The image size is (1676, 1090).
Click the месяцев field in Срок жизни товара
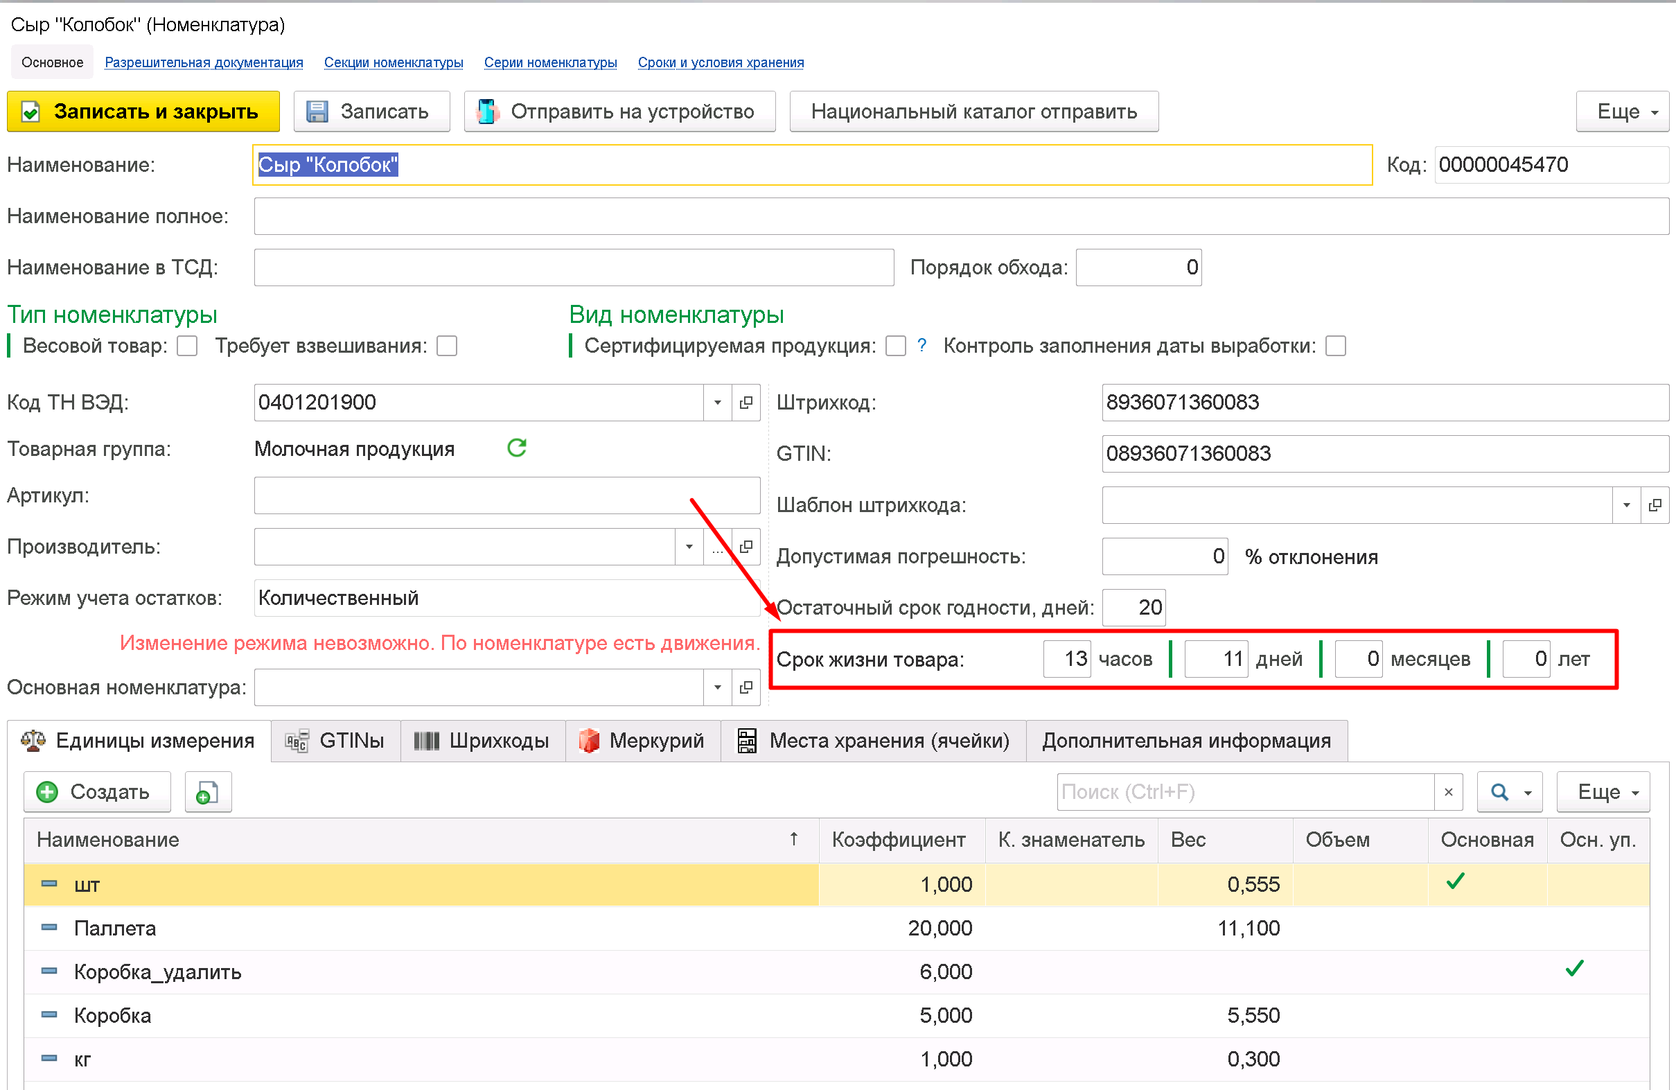coord(1358,659)
